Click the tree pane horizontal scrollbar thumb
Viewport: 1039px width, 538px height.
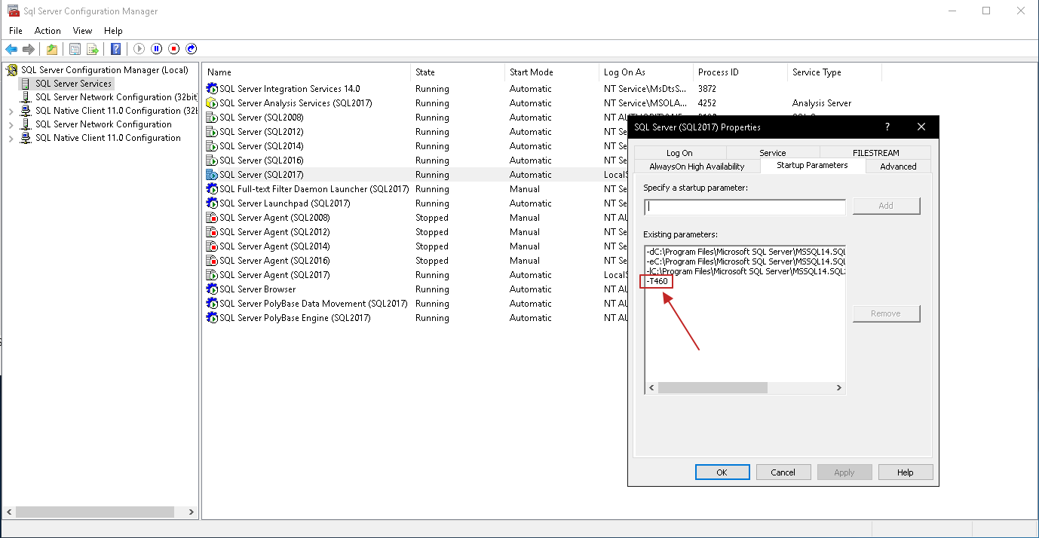94,512
